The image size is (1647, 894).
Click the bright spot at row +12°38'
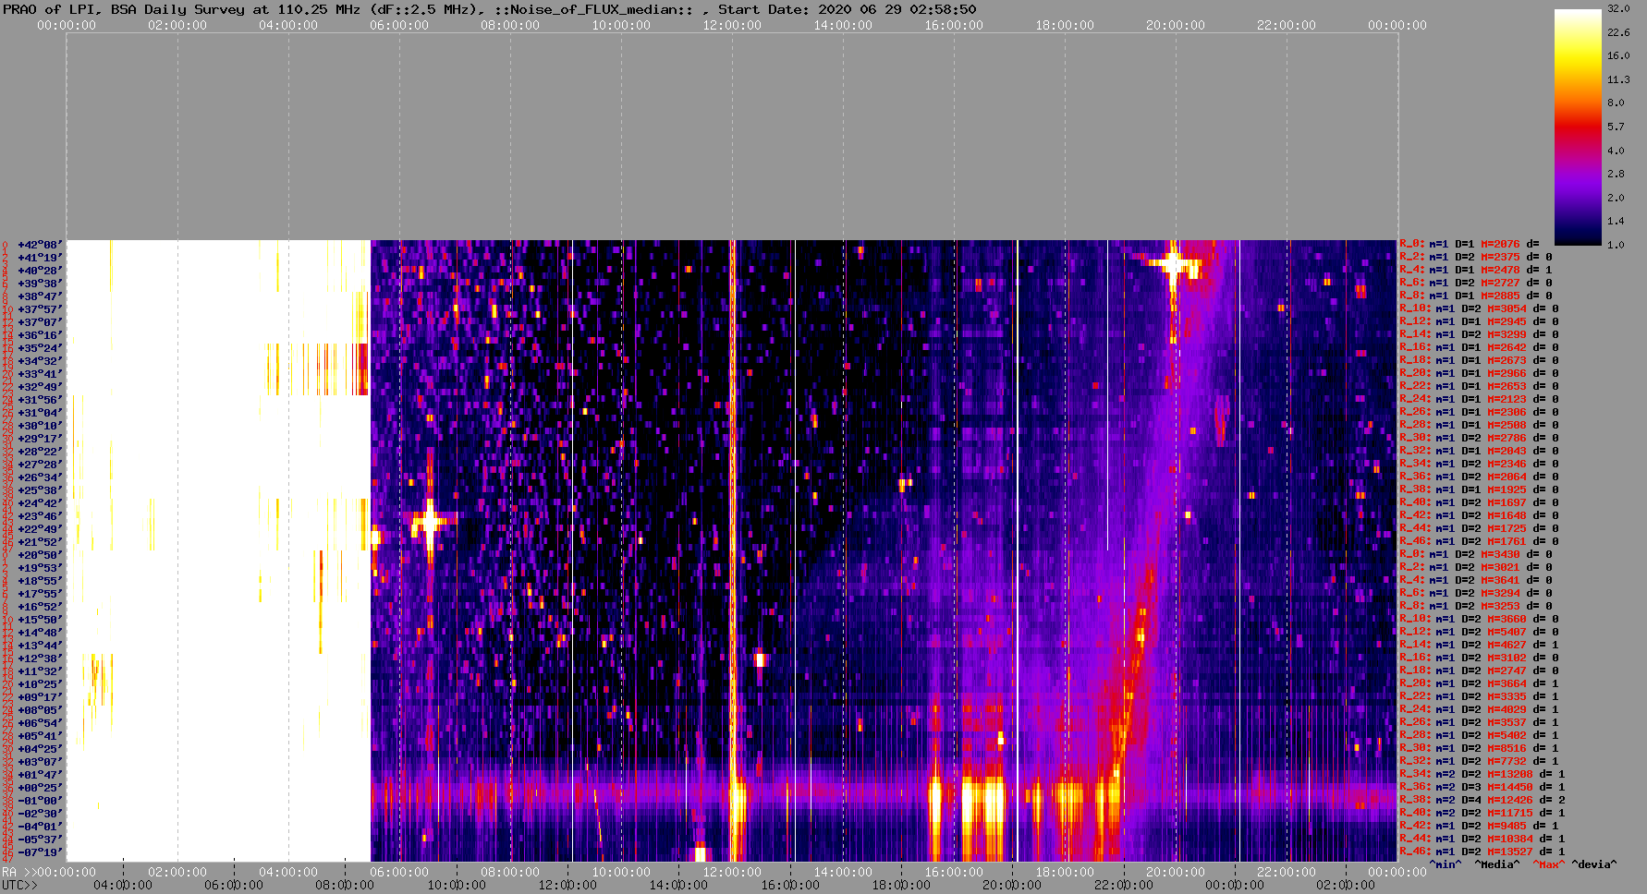(760, 659)
